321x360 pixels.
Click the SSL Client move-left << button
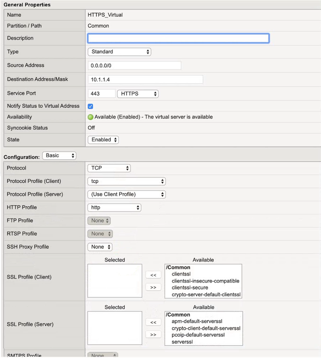click(x=153, y=275)
